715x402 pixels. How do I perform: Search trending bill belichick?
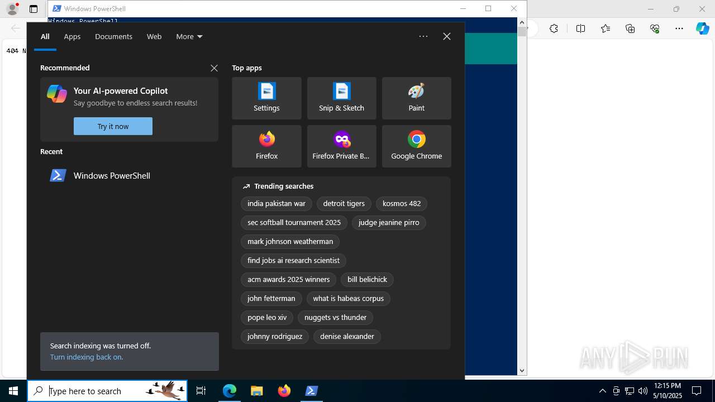click(367, 280)
